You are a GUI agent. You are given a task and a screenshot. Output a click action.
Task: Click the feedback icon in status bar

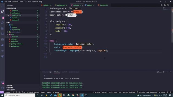click(x=168, y=92)
